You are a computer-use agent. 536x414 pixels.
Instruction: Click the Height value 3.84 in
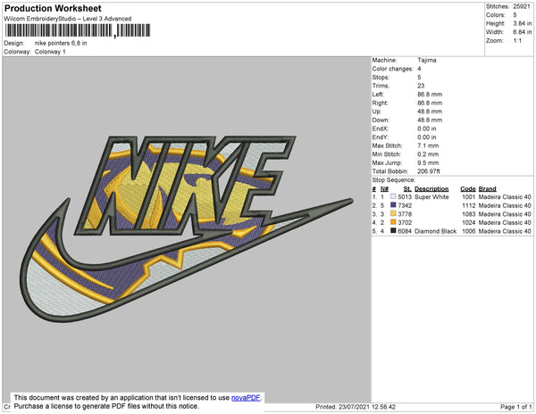(522, 23)
